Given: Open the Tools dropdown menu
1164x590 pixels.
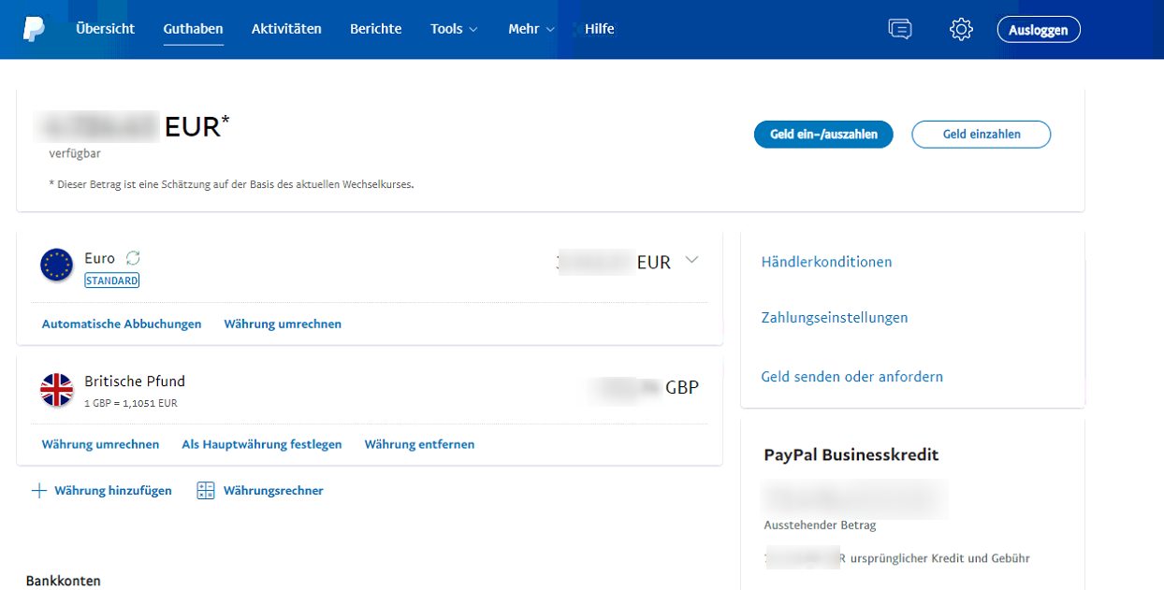Looking at the screenshot, I should 454,29.
